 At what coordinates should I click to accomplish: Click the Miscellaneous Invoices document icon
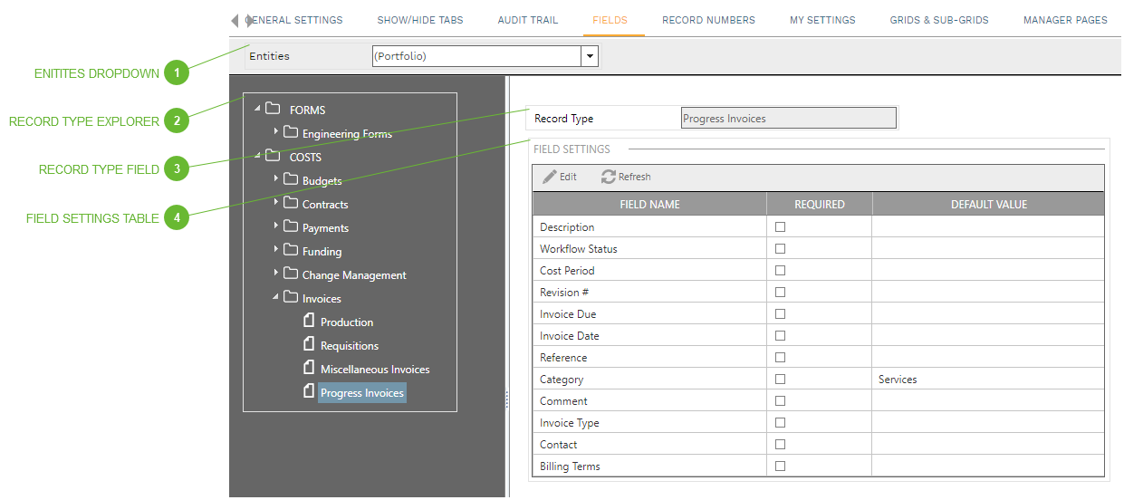click(x=309, y=369)
